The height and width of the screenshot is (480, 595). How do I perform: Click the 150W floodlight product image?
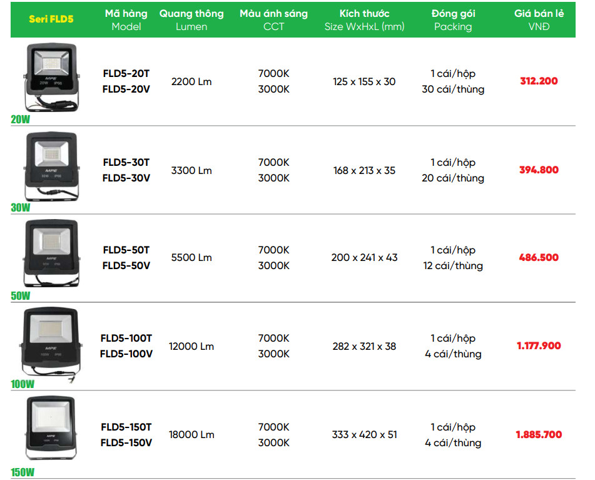pos(51,429)
